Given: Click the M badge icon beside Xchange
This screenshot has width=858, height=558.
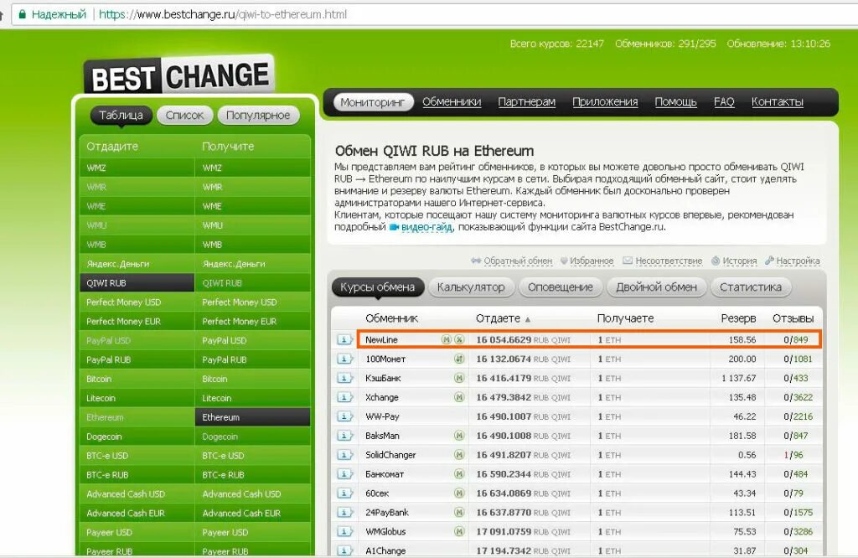Looking at the screenshot, I should pos(459,397).
